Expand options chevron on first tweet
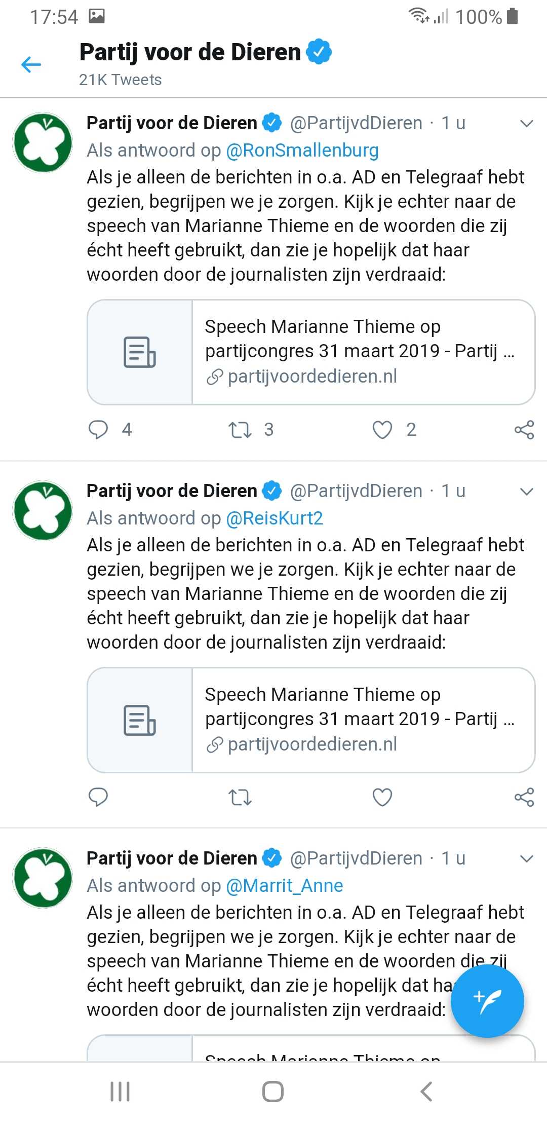This screenshot has height=1125, width=547. 527,124
